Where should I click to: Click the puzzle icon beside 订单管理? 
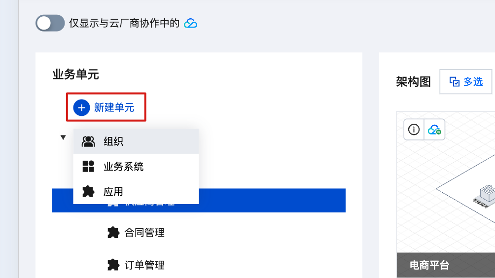tap(113, 265)
